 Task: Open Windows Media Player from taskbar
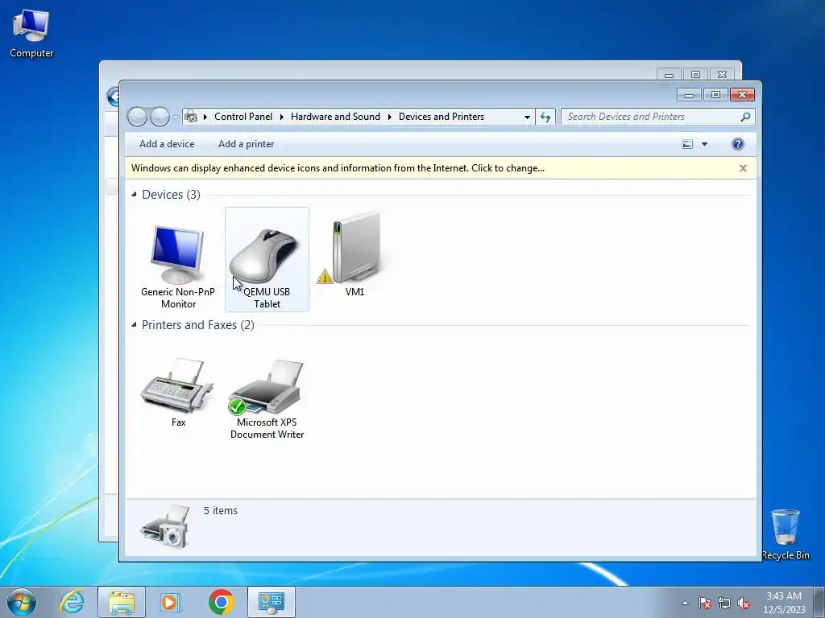coord(170,602)
